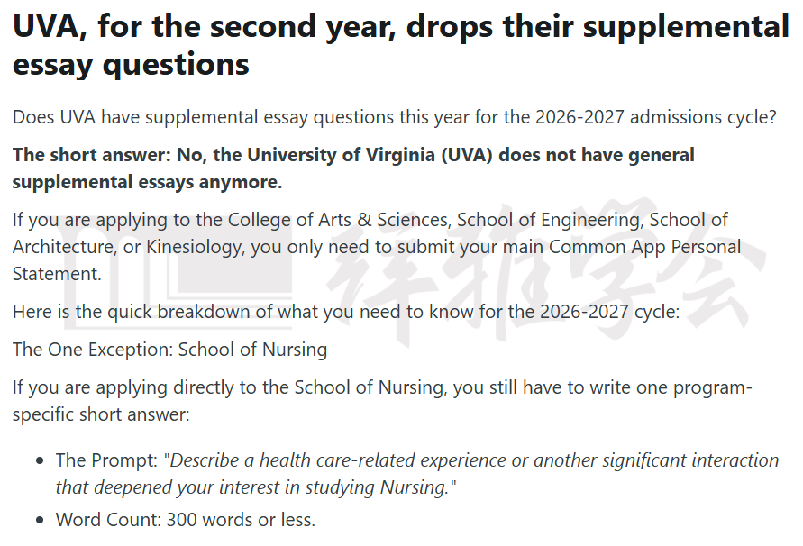Click the question about the 2026-2027 admissions cycle

coord(395,117)
